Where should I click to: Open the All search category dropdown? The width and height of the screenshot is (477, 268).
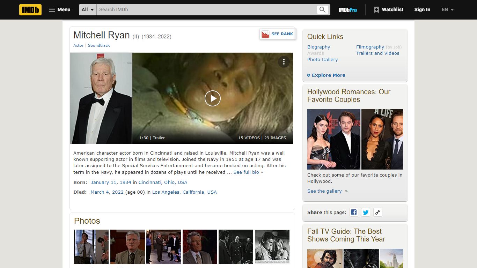pyautogui.click(x=88, y=10)
